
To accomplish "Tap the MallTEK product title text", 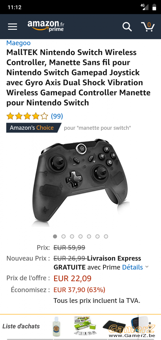I will pyautogui.click(x=79, y=78).
